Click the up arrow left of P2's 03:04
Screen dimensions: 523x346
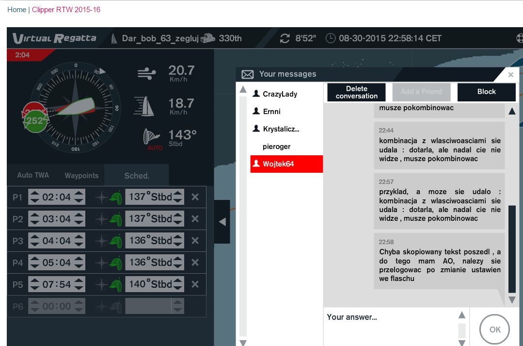coord(34,215)
